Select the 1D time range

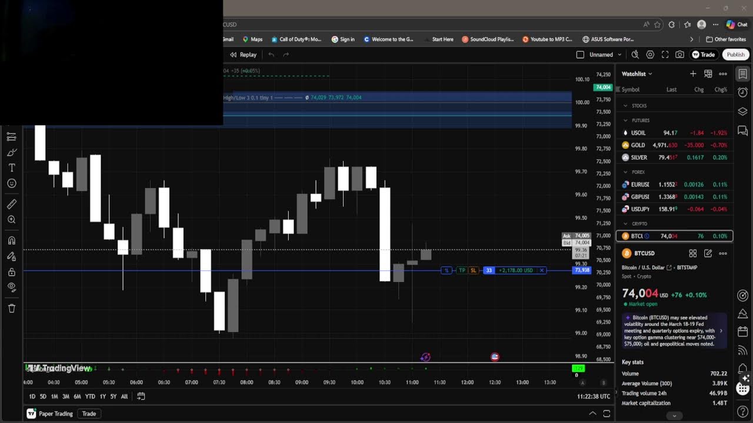coord(32,397)
